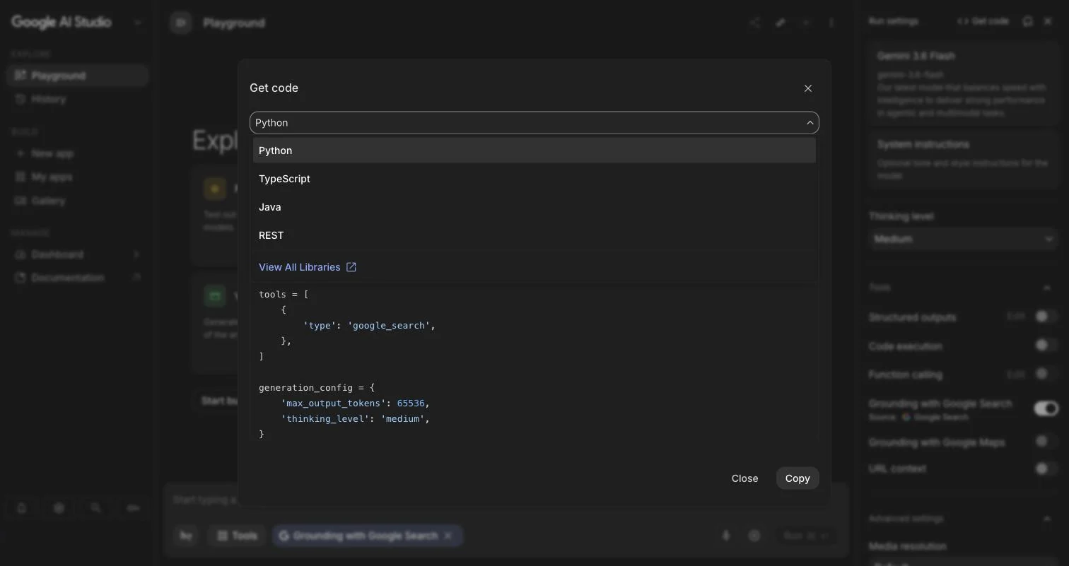Toggle the Code execution switch

point(1046,346)
